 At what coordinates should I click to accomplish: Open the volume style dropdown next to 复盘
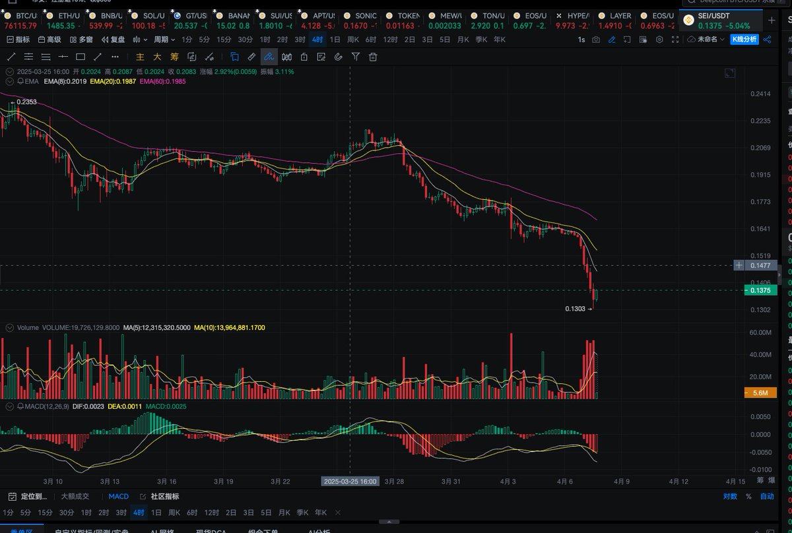[139, 39]
